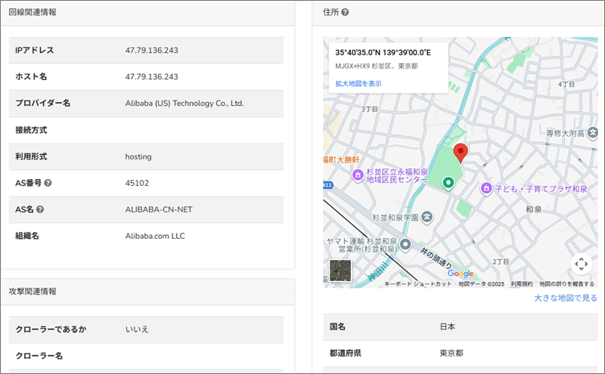
Task: Open キーボード ショートカット on the map
Action: 418,284
